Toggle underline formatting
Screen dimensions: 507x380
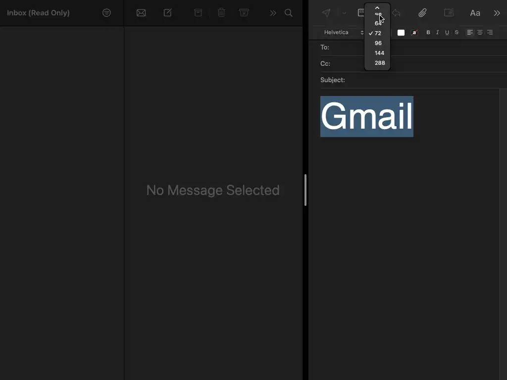tap(447, 32)
